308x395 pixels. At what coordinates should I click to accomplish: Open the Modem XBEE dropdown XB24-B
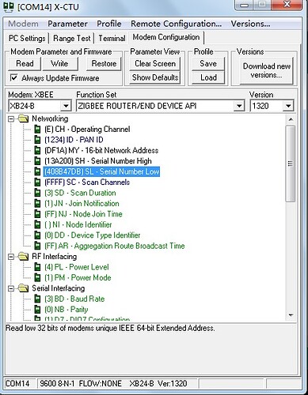tap(66, 106)
